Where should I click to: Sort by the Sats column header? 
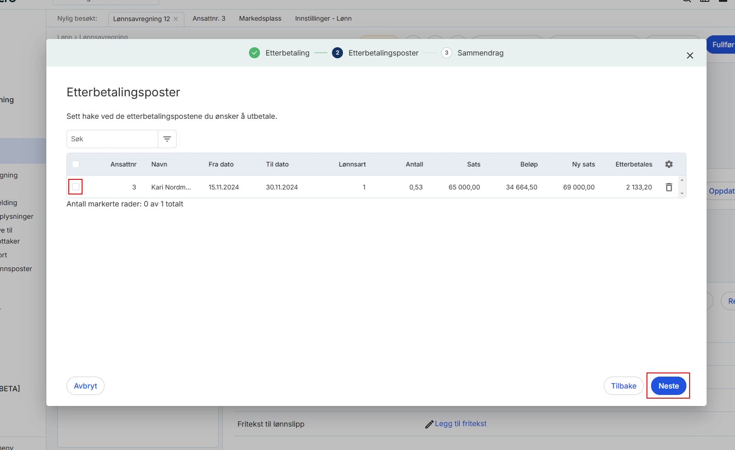coord(474,164)
